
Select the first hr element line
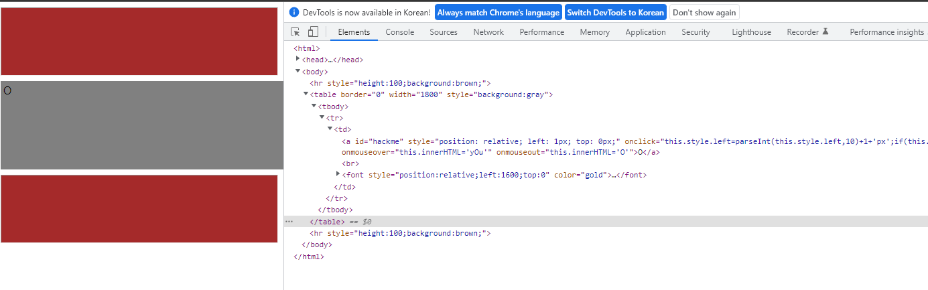(400, 83)
